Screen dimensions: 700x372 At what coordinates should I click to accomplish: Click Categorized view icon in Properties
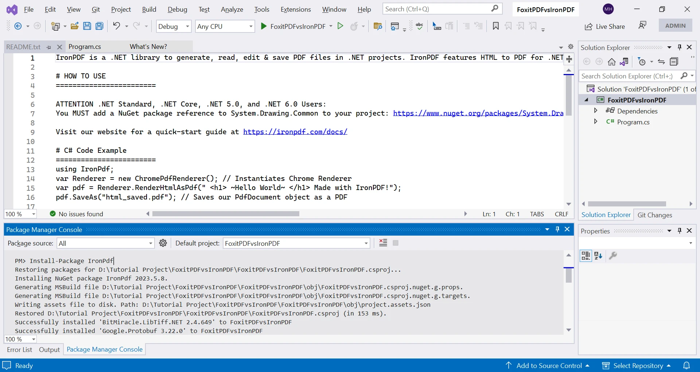586,256
